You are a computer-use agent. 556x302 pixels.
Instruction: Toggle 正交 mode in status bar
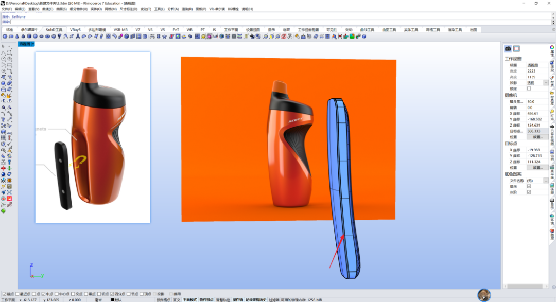[177, 300]
